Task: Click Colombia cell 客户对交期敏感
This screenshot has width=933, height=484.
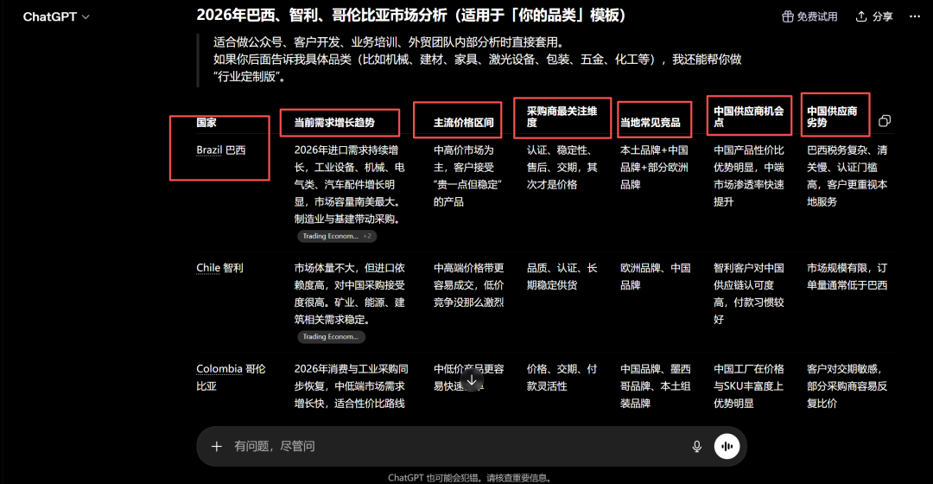Action: pos(847,386)
